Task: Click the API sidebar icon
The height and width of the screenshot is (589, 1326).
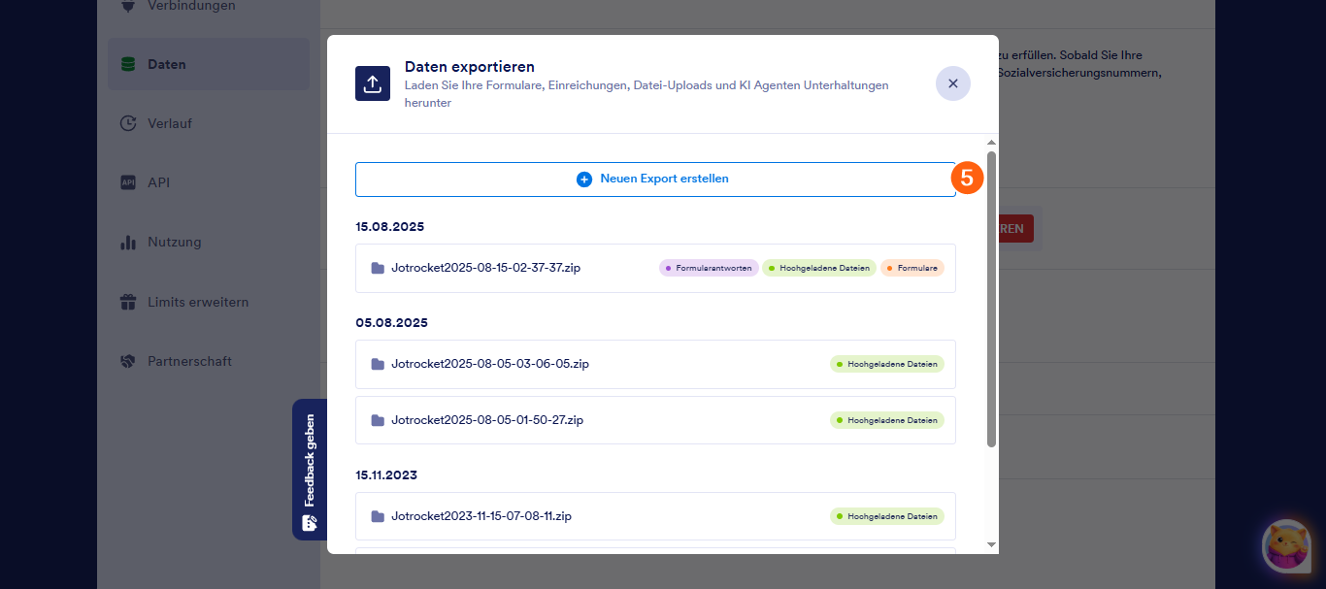Action: 127,182
